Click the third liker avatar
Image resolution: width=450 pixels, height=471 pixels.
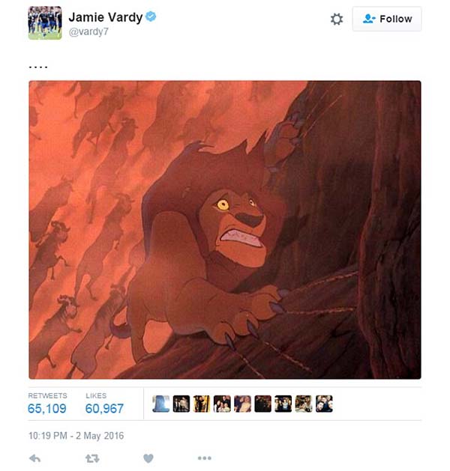click(x=202, y=404)
